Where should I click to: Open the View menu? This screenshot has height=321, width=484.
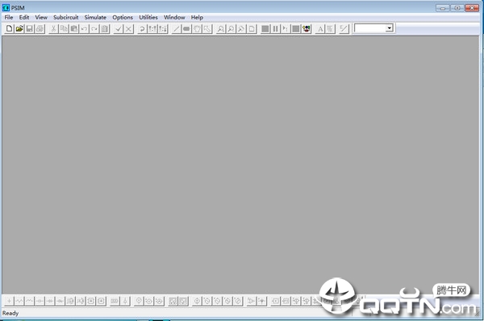pos(41,17)
